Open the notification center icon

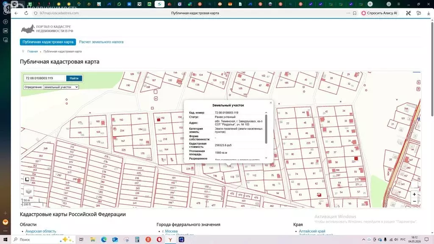[x=426, y=240]
